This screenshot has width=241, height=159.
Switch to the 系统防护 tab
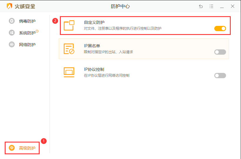27,33
